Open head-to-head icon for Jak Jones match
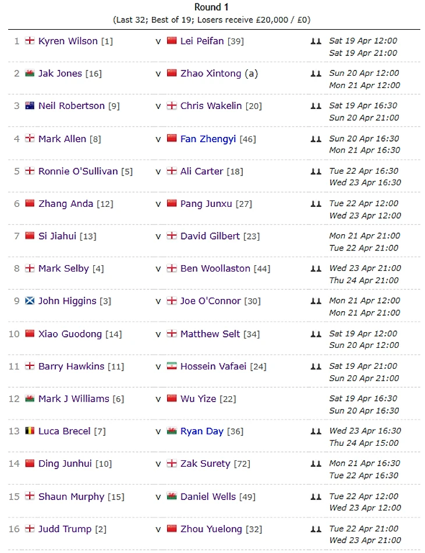Viewport: 425px width, 553px height. (316, 73)
